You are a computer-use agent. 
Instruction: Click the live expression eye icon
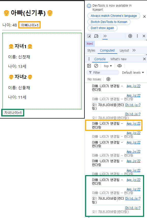click(x=120, y=66)
